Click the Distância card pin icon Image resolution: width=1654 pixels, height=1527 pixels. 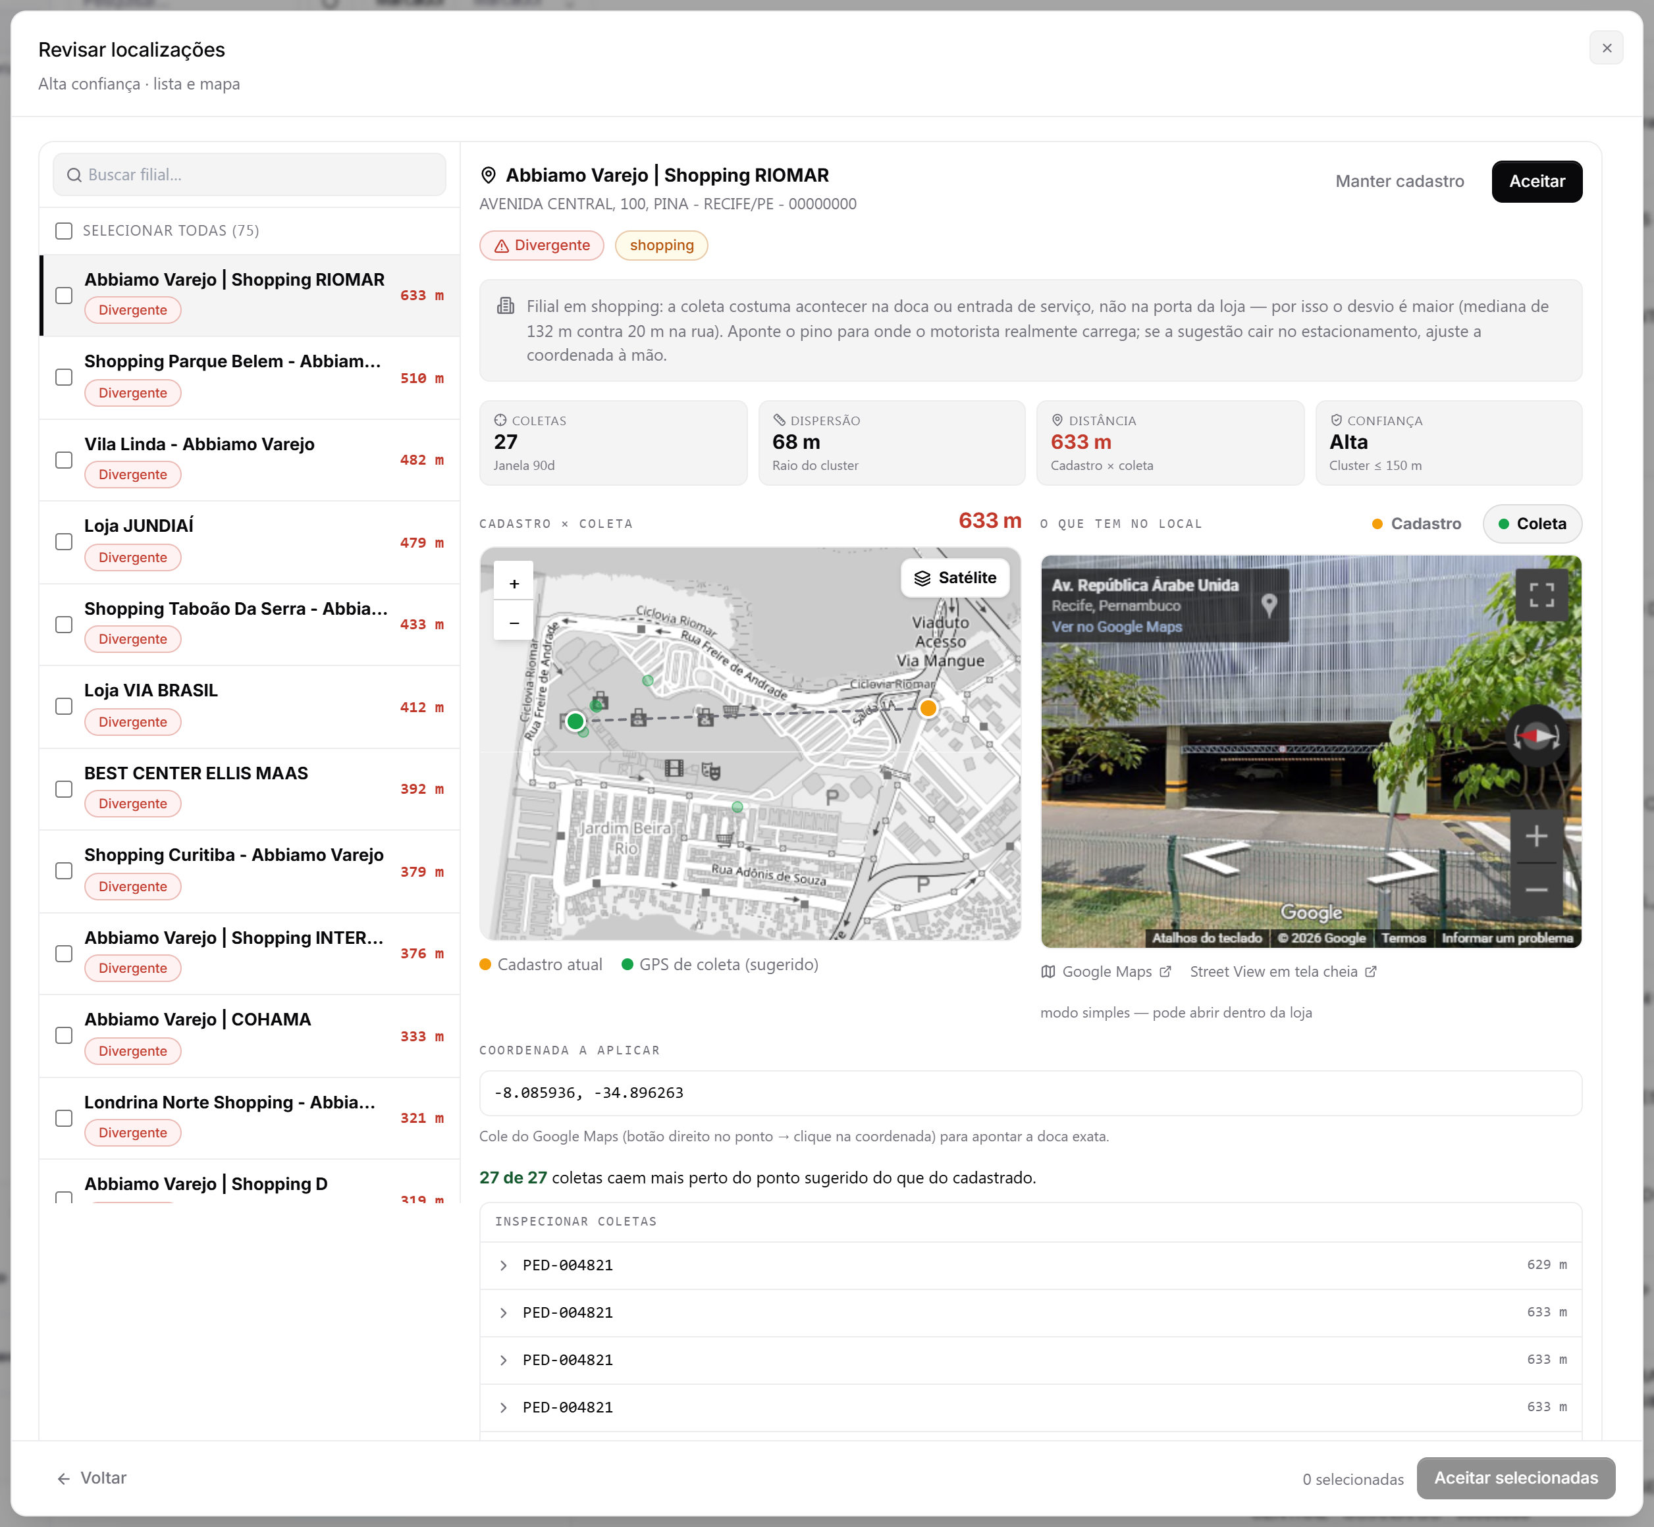coord(1056,420)
